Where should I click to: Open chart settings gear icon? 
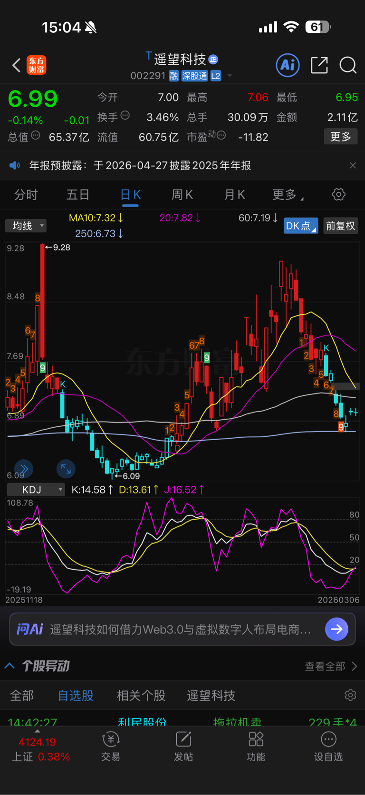[x=338, y=194]
